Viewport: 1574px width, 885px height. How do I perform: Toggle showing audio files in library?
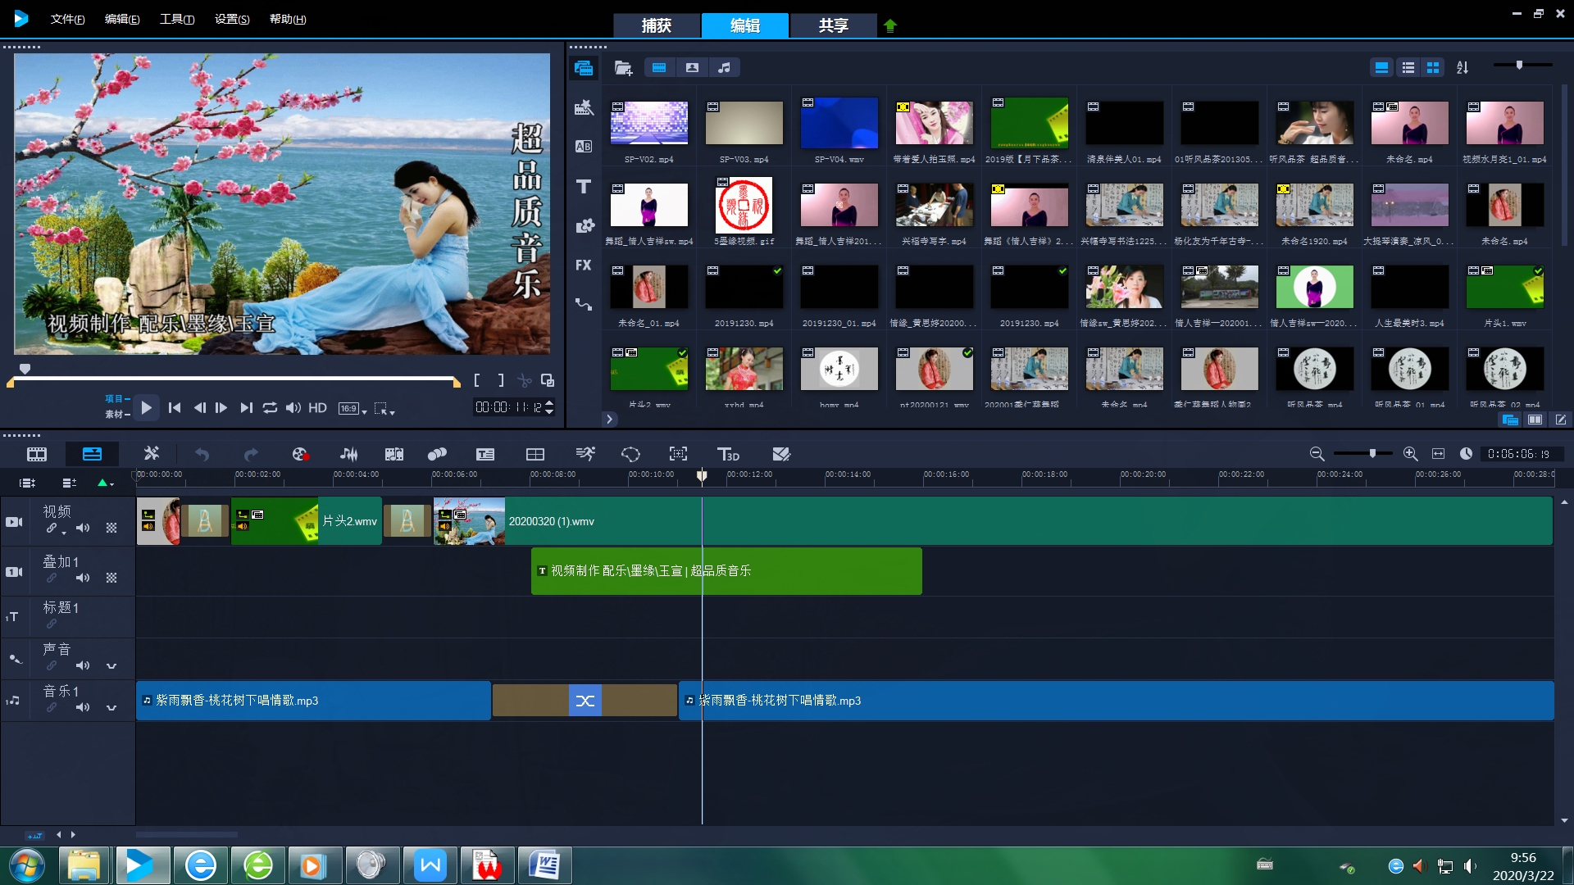[x=724, y=68]
